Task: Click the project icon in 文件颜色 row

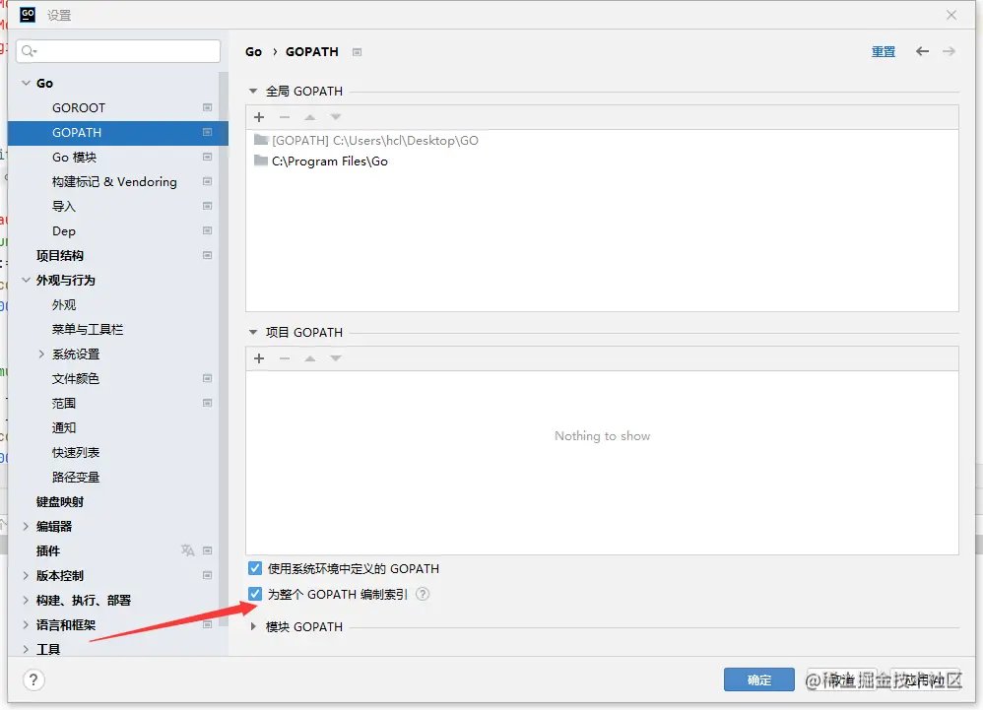Action: (x=207, y=378)
